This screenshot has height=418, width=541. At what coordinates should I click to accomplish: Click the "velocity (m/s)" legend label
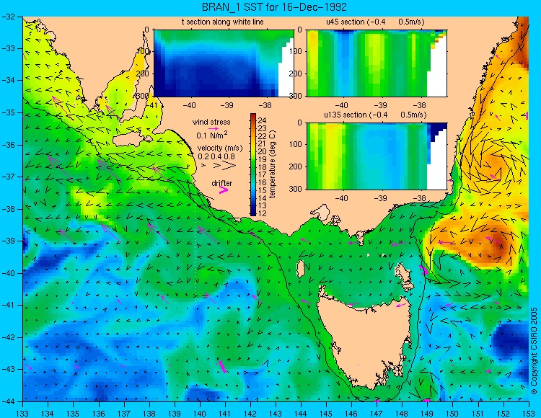[220, 148]
